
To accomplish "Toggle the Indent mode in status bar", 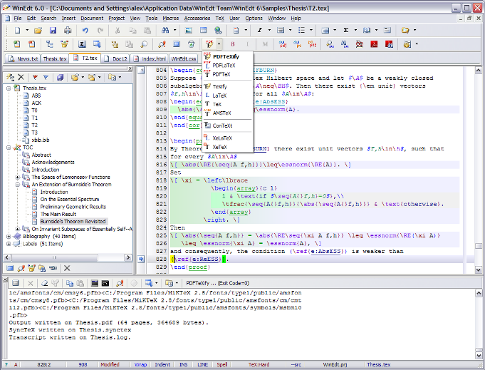I will pyautogui.click(x=162, y=364).
